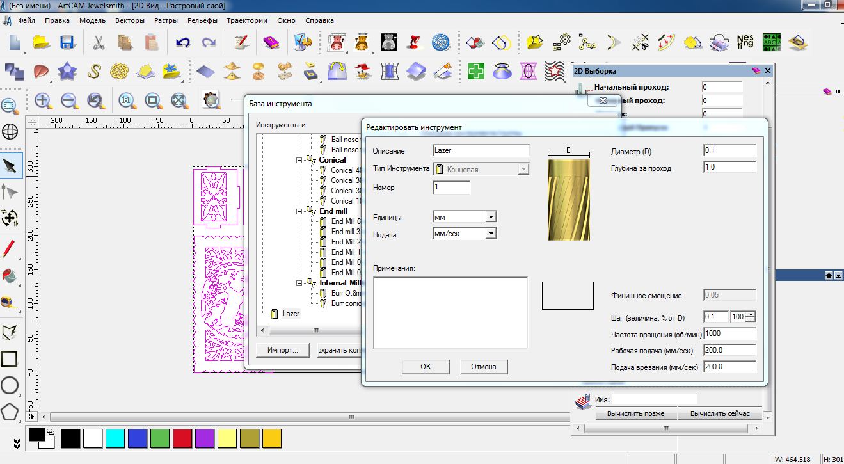
Task: Click the Copy icon in the top toolbar
Action: click(125, 42)
